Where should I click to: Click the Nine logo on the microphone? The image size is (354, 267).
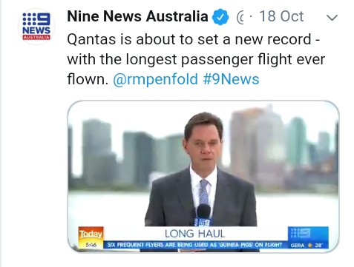(x=203, y=223)
